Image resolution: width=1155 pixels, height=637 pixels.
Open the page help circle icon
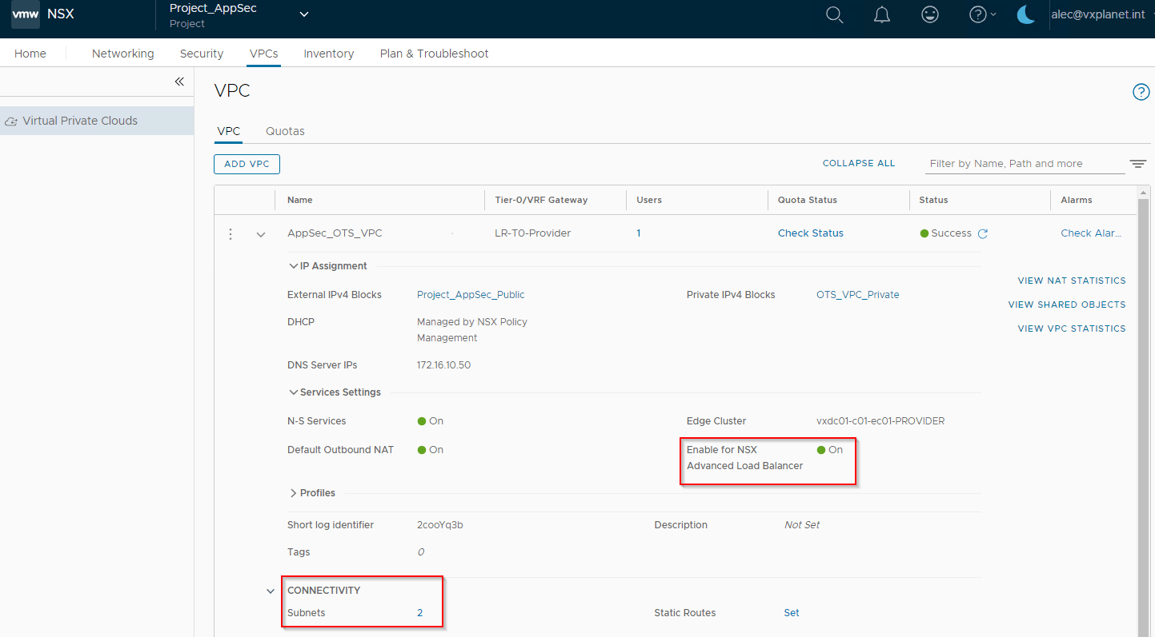click(1141, 92)
